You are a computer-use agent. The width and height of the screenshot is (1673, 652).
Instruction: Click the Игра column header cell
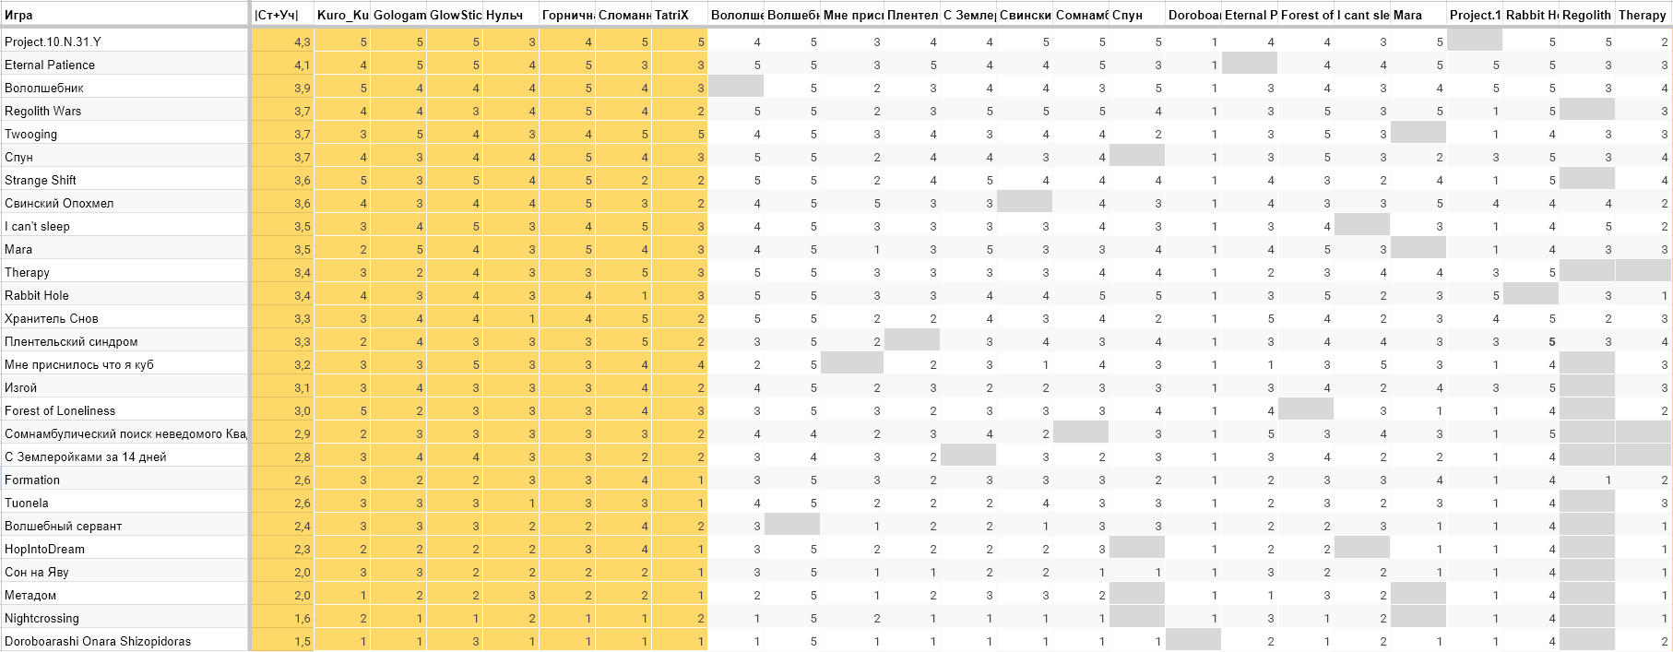point(125,15)
